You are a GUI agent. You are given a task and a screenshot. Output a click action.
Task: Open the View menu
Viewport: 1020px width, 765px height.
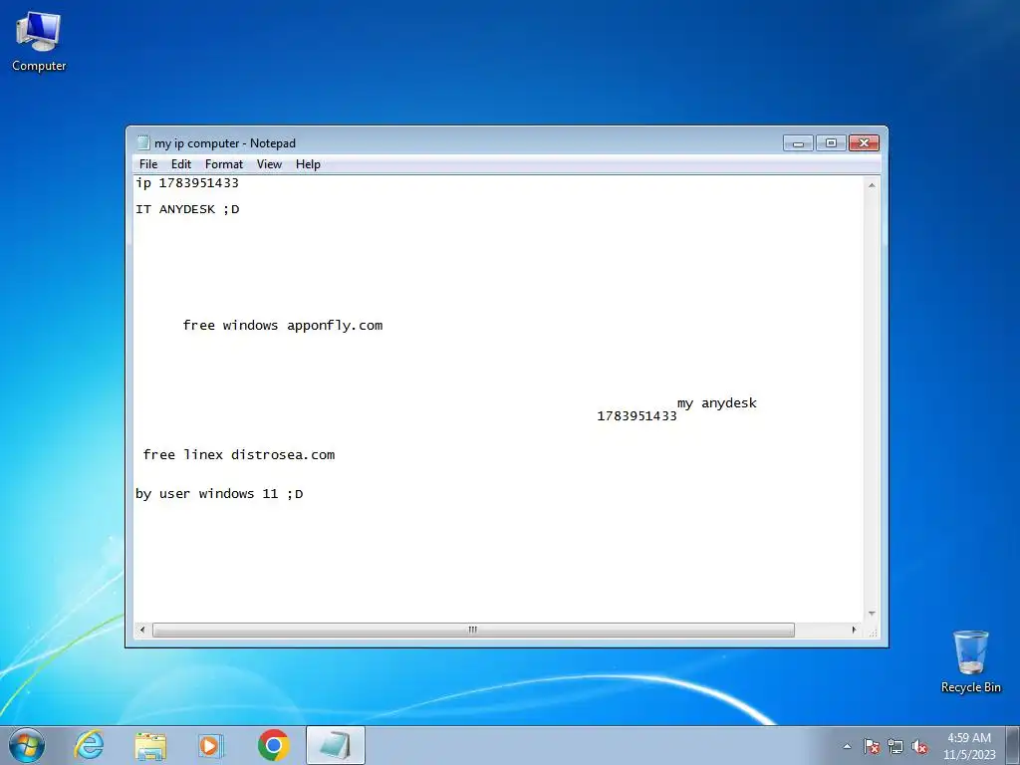coord(269,164)
